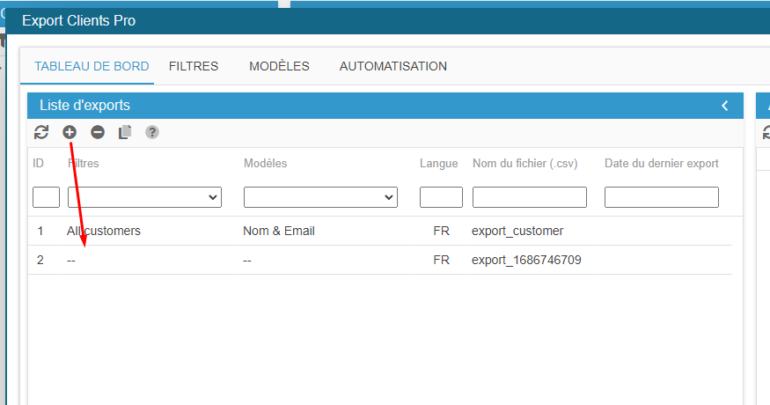Add a new export with plus icon
Image resolution: width=770 pixels, height=405 pixels.
click(x=70, y=132)
